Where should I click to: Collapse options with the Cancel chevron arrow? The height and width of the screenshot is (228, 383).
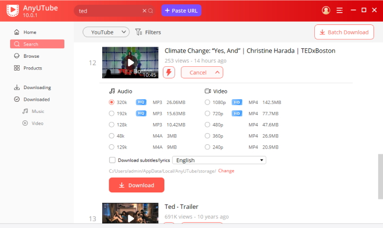point(217,72)
